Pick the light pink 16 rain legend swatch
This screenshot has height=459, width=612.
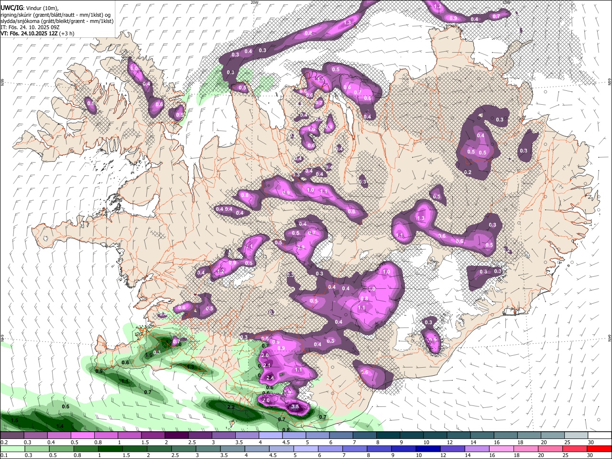(502, 448)
